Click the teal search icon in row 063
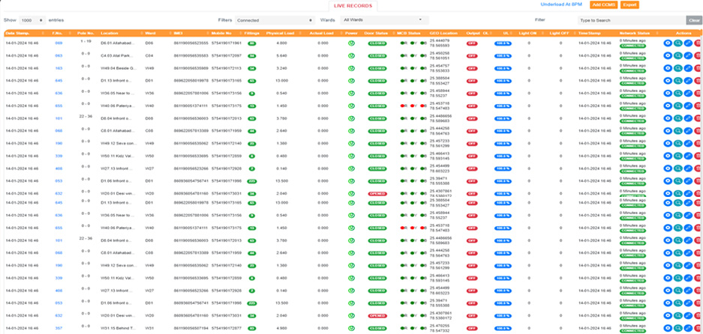 [678, 55]
